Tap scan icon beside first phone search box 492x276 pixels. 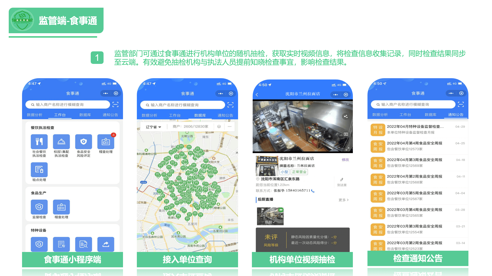[x=116, y=105]
